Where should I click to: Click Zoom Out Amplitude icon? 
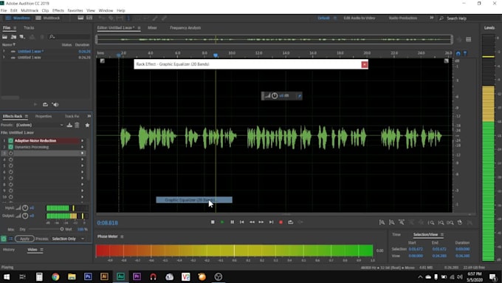391,222
